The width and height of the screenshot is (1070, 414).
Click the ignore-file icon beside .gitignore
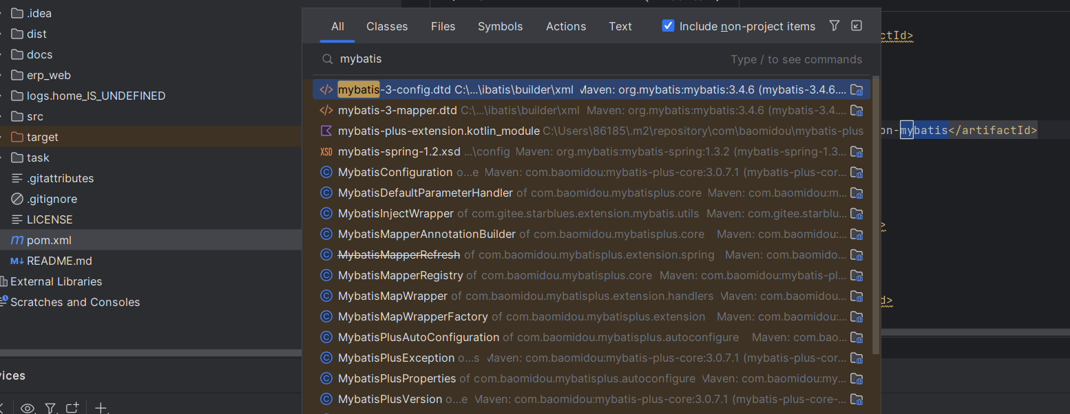pyautogui.click(x=17, y=199)
